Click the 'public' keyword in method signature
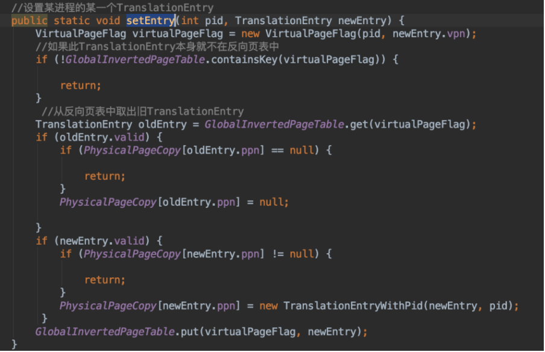Screen dimensions: 545x352 point(29,21)
